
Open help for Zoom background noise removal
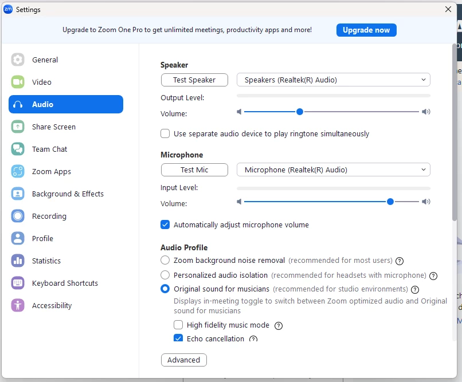pos(400,261)
